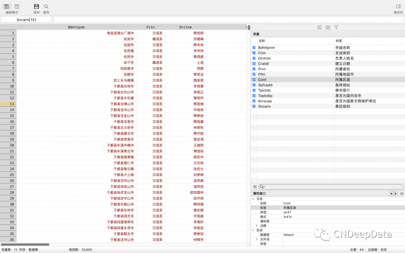Click status bar 过滤器: 关闭

377,250
